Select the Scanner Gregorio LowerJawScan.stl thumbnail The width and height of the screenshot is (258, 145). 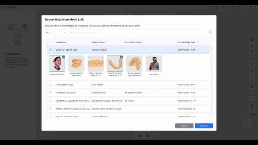(x=115, y=64)
